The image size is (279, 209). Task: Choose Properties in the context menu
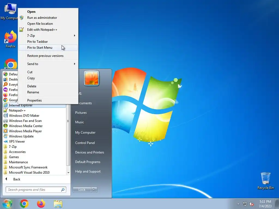pos(48,100)
